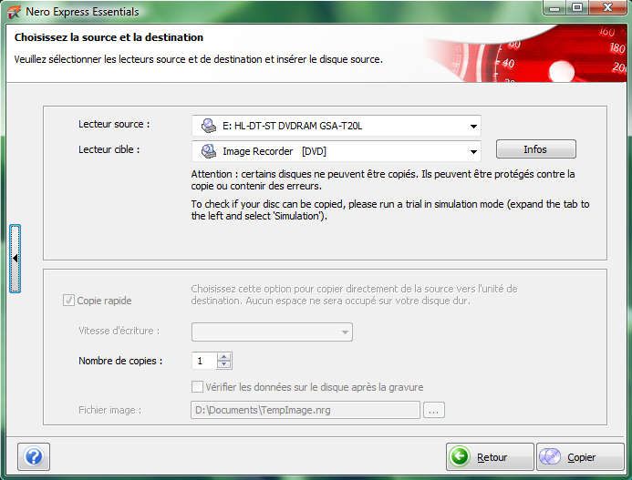This screenshot has width=632, height=480.
Task: Click the 'Nombre de copies :' label
Action: (120, 361)
